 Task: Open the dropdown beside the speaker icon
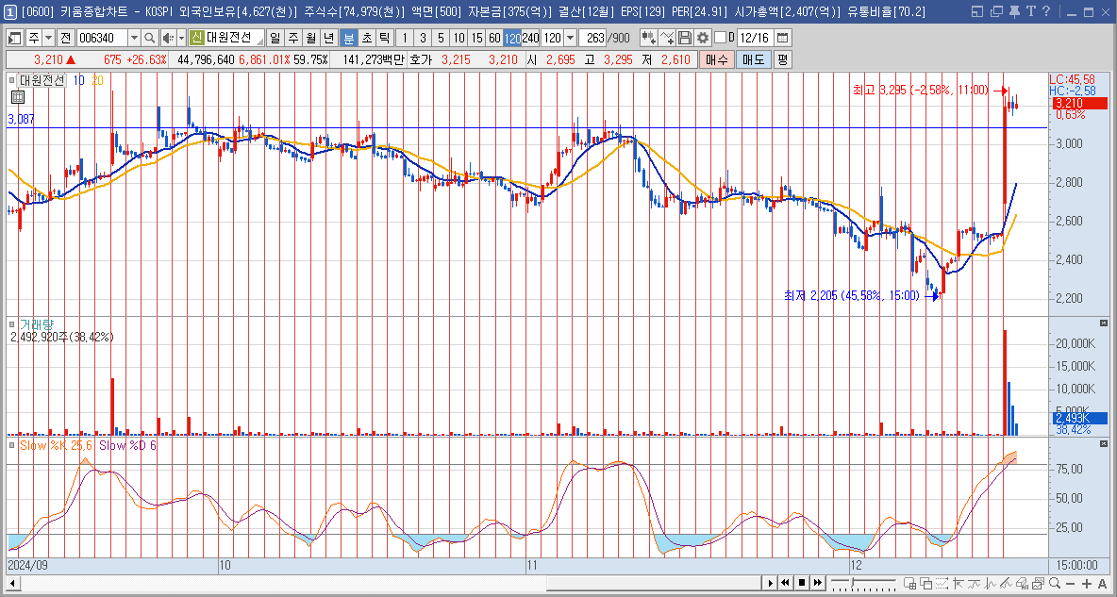tap(181, 38)
